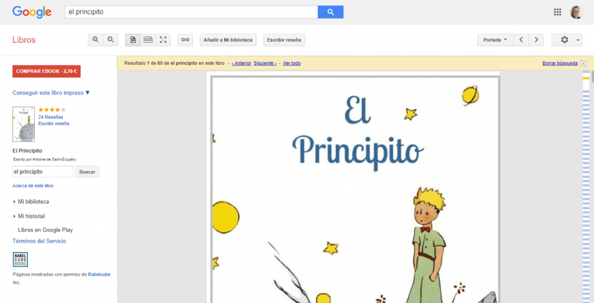Screen dimensions: 594x303
Task: Open the Google apps grid
Action: 557,12
